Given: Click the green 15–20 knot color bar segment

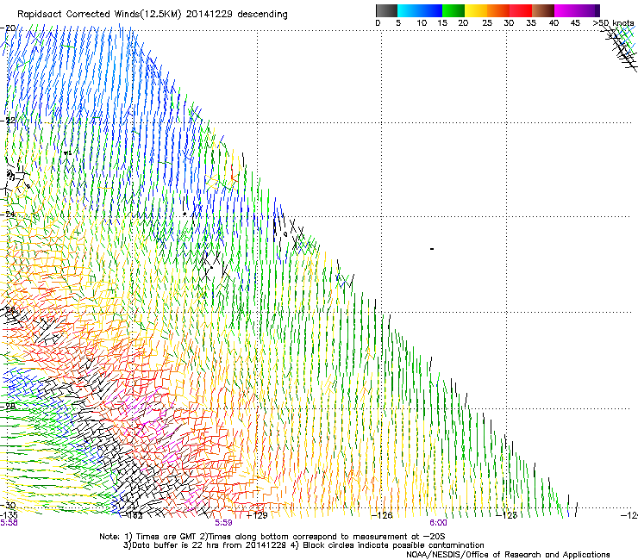Looking at the screenshot, I should tap(453, 10).
